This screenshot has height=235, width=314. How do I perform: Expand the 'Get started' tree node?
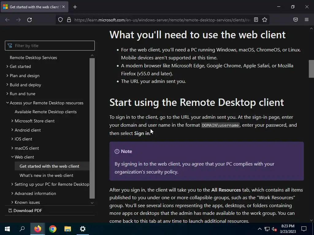point(7,66)
